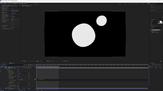Click the Character fill color swatch
Viewport: 163px width, 91px height.
point(161,22)
